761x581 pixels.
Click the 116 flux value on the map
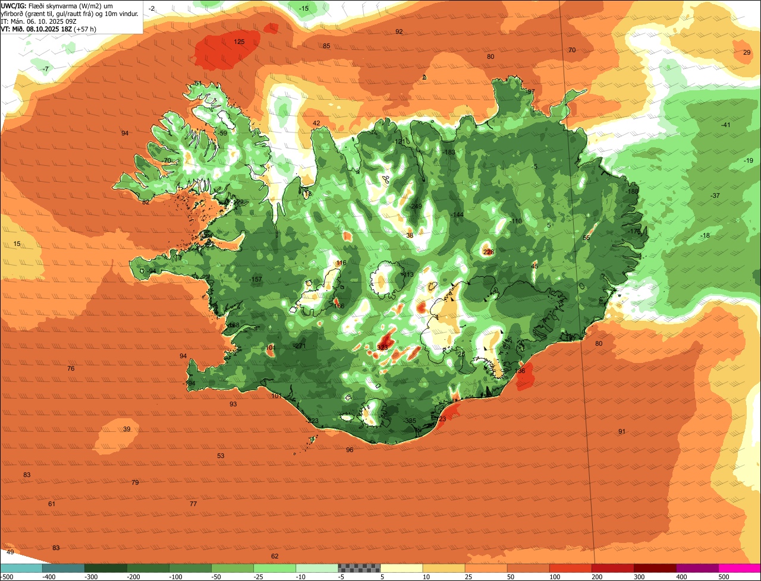coord(341,263)
